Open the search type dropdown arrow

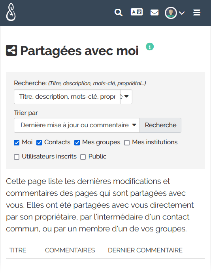pos(126,97)
